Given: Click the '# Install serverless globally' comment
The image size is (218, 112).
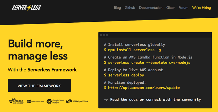Looking at the screenshot, I should pos(134,44).
